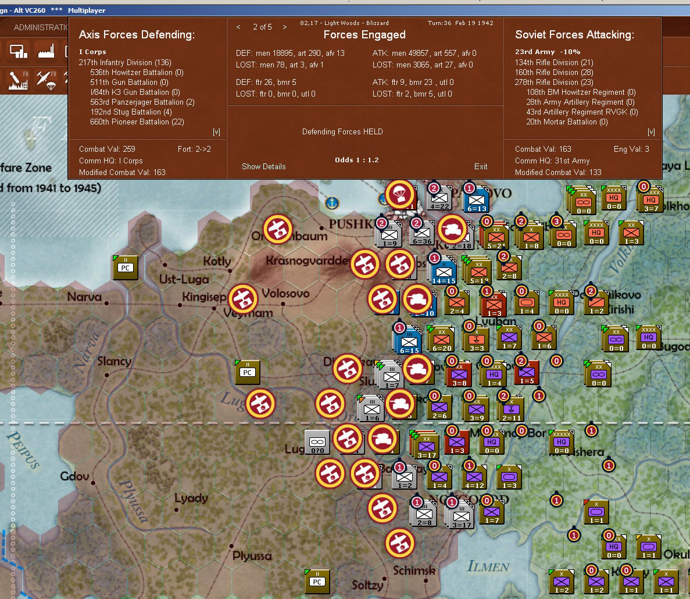Go to next battle report arrow
Viewport: 690px width, 599px height.
pos(285,27)
